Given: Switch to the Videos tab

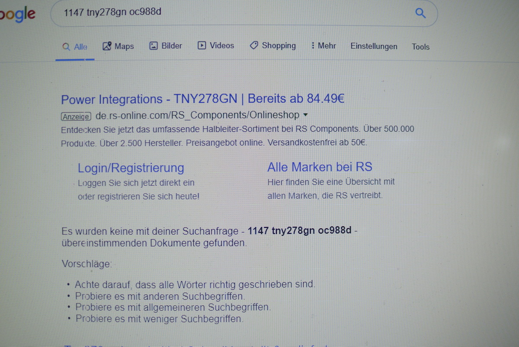Looking at the screenshot, I should [216, 45].
